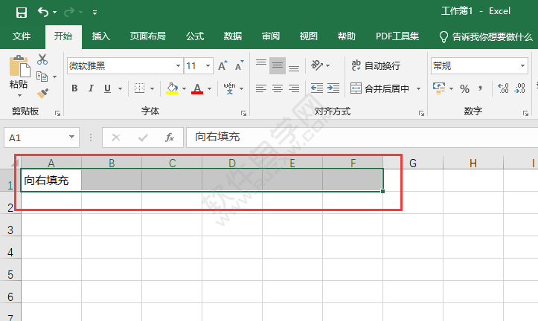Image resolution: width=538 pixels, height=321 pixels.
Task: Click the 合并后居中 button
Action: (380, 88)
